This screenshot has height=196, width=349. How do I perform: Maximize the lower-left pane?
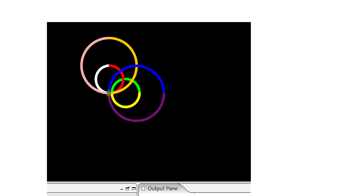point(134,188)
